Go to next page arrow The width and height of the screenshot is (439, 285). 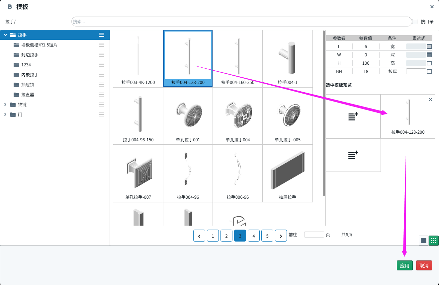click(x=281, y=236)
